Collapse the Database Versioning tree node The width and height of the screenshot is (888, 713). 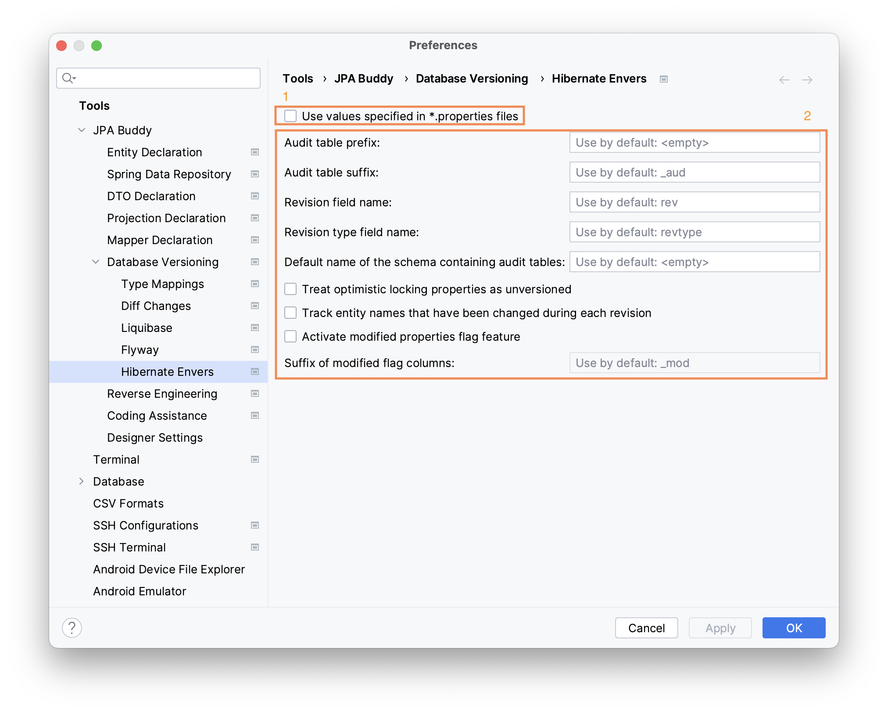coord(96,262)
